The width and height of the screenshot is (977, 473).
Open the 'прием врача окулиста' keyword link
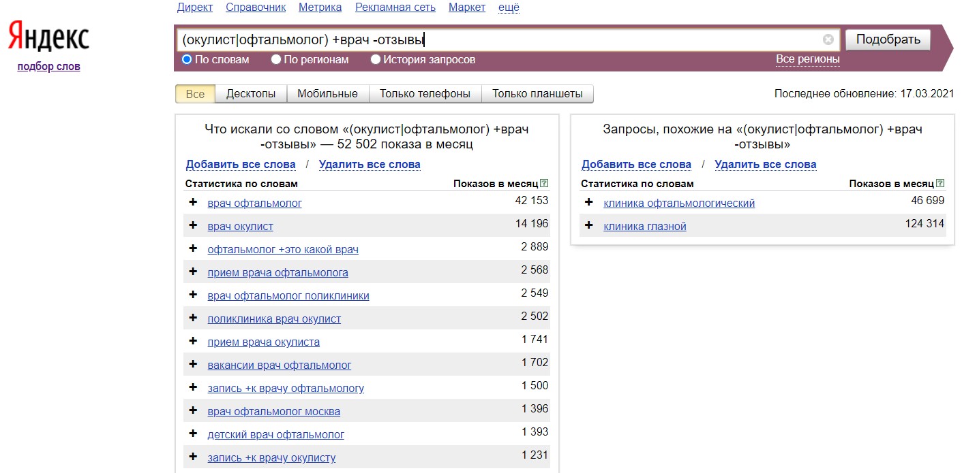click(263, 342)
